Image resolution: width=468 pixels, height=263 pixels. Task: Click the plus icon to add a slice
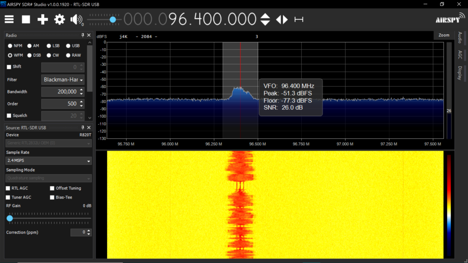pos(43,19)
